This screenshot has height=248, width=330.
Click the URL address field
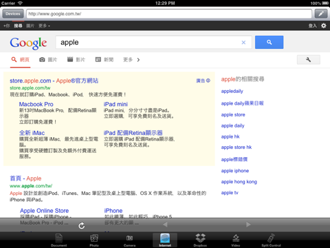pos(169,14)
